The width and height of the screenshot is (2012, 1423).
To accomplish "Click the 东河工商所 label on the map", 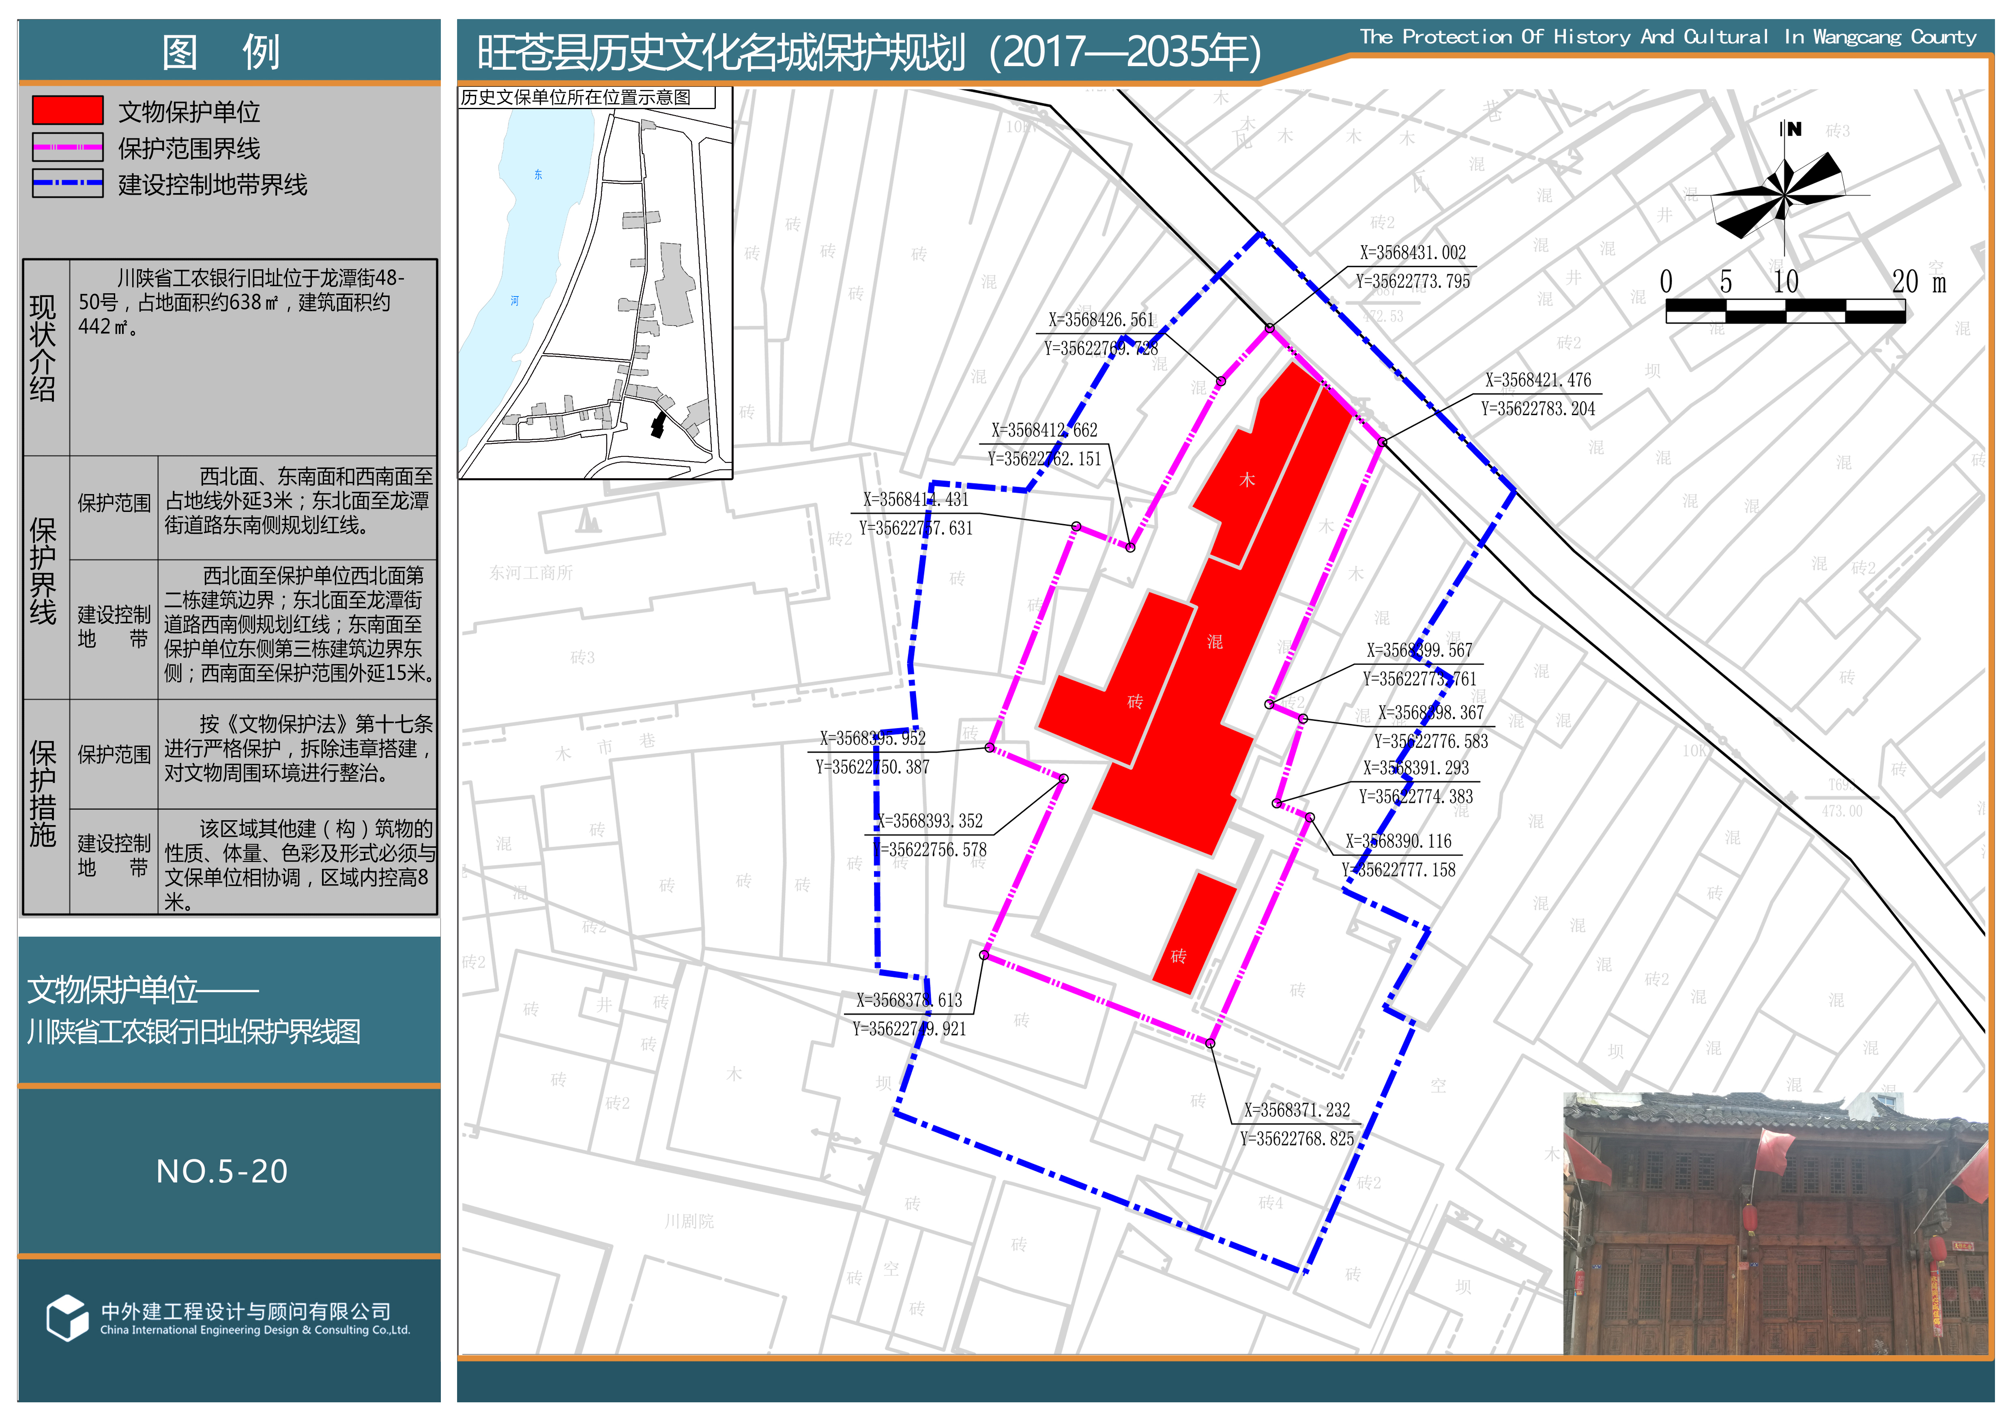I will point(531,573).
